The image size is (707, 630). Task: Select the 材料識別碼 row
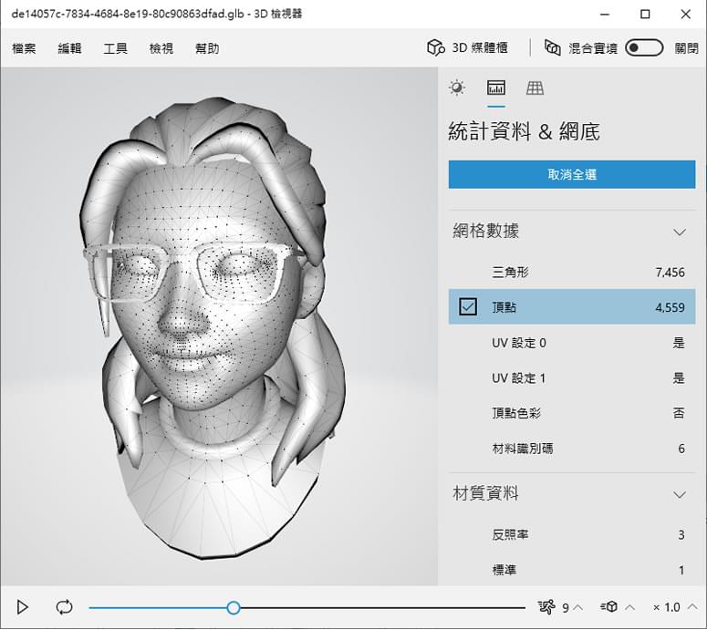point(572,448)
